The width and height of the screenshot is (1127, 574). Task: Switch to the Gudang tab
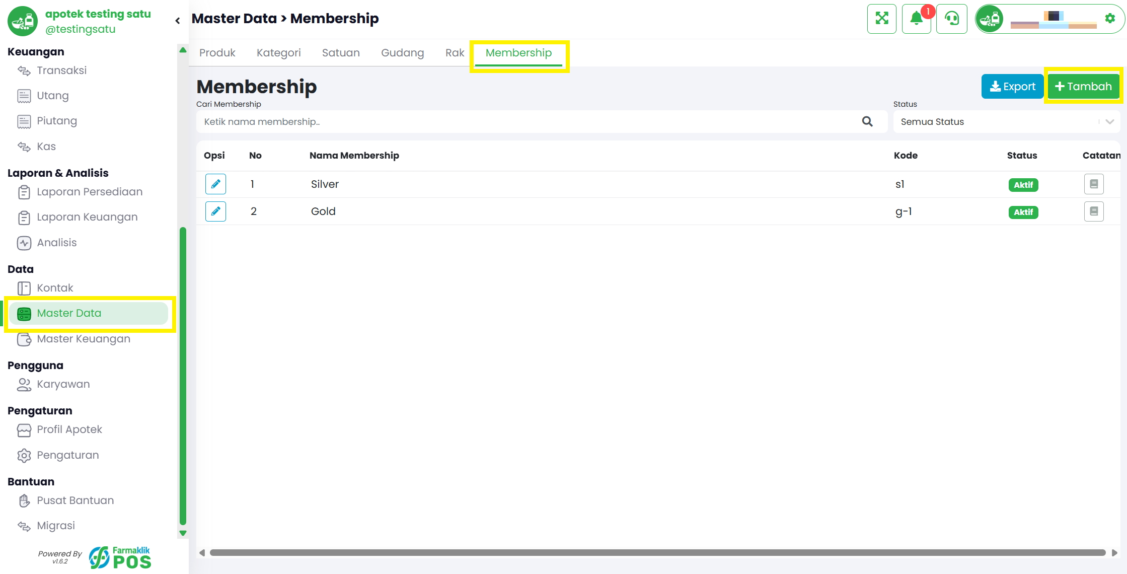402,53
